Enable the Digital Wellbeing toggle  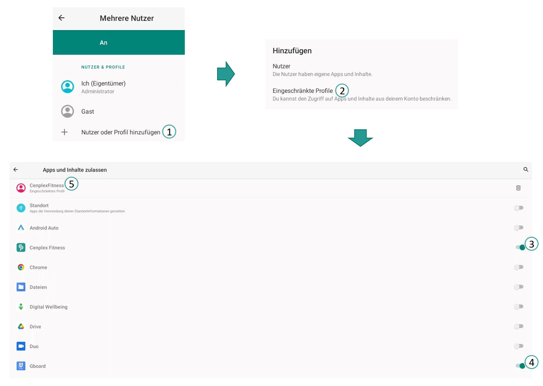(519, 307)
